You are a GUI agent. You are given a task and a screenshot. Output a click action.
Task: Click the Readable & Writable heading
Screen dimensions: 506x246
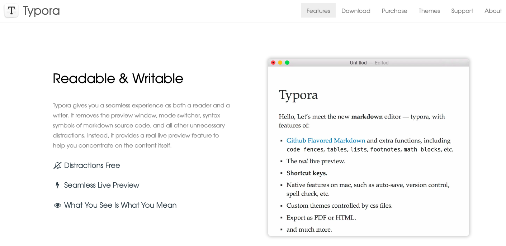click(x=118, y=78)
